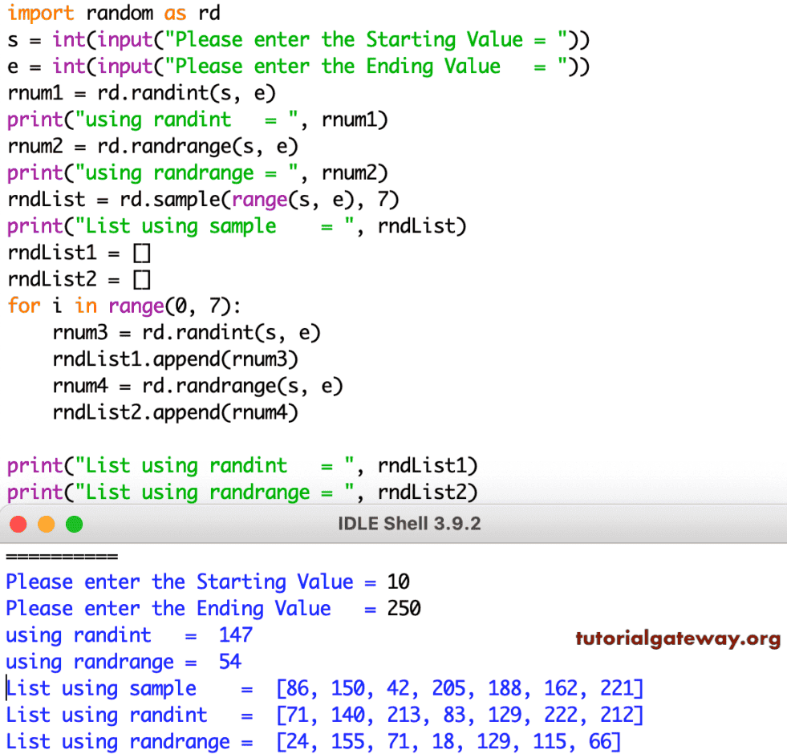787x754 pixels.
Task: Click the import random as rd statement
Action: tap(108, 13)
